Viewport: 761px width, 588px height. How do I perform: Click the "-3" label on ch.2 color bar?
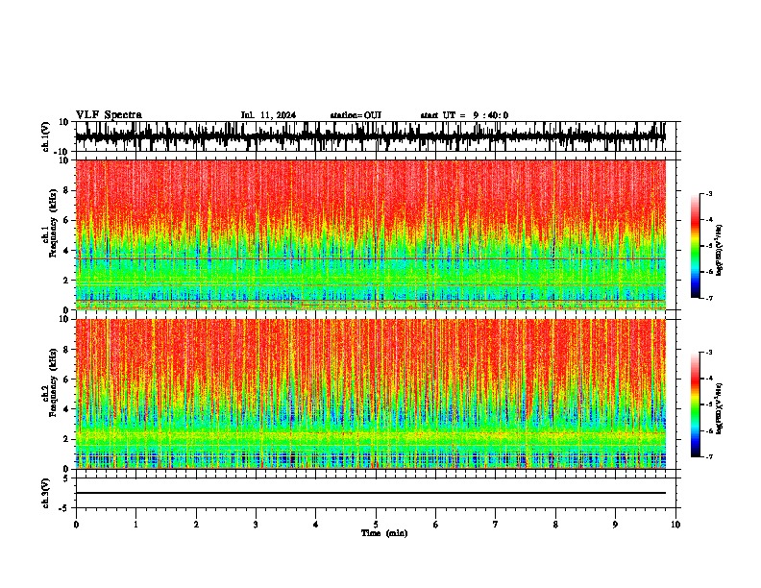(708, 353)
